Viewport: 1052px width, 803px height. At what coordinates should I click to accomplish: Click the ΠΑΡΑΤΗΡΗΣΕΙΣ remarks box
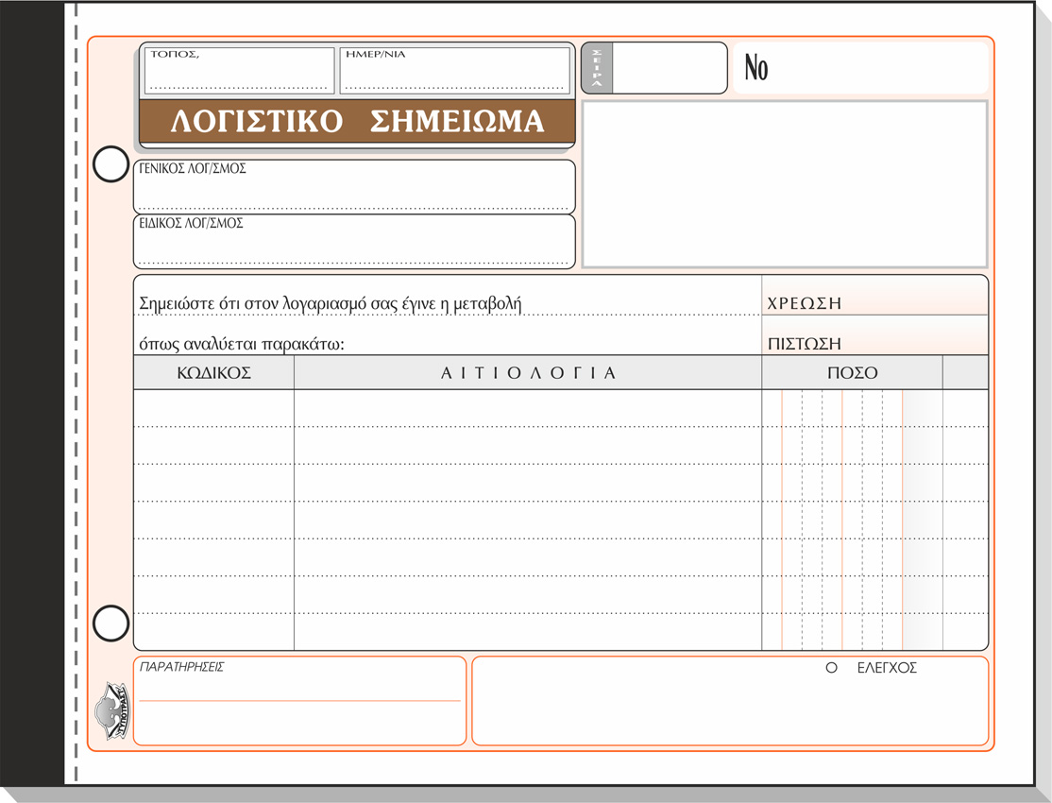click(x=299, y=701)
